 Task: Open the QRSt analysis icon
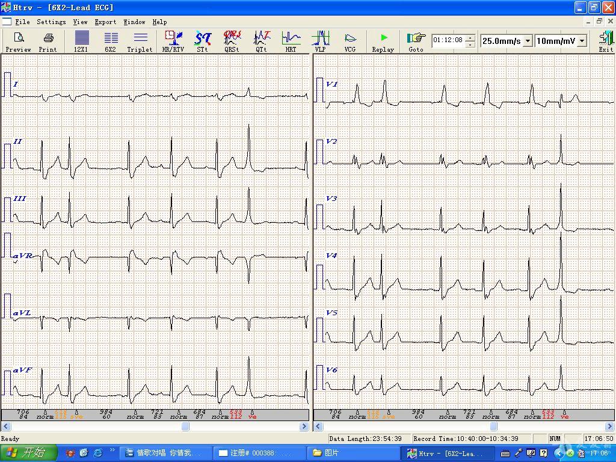coord(232,42)
